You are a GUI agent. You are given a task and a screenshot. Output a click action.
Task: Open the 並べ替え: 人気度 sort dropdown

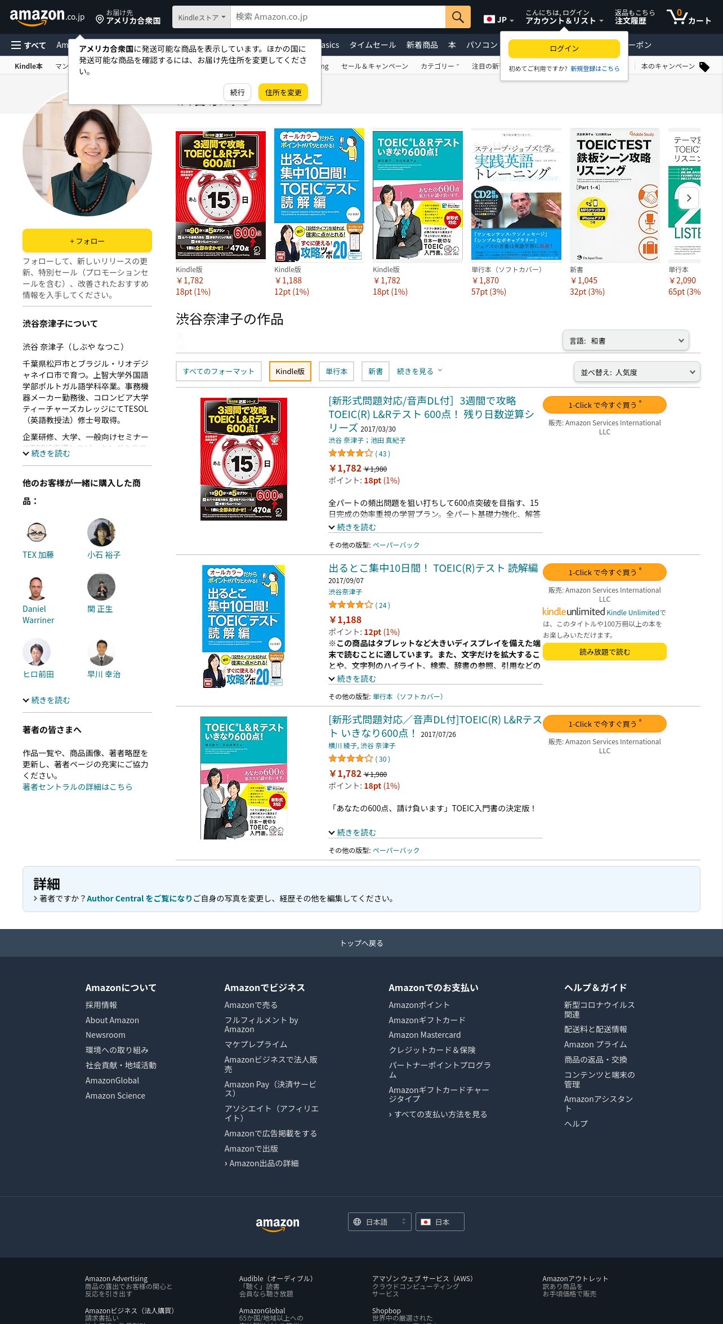pyautogui.click(x=637, y=372)
